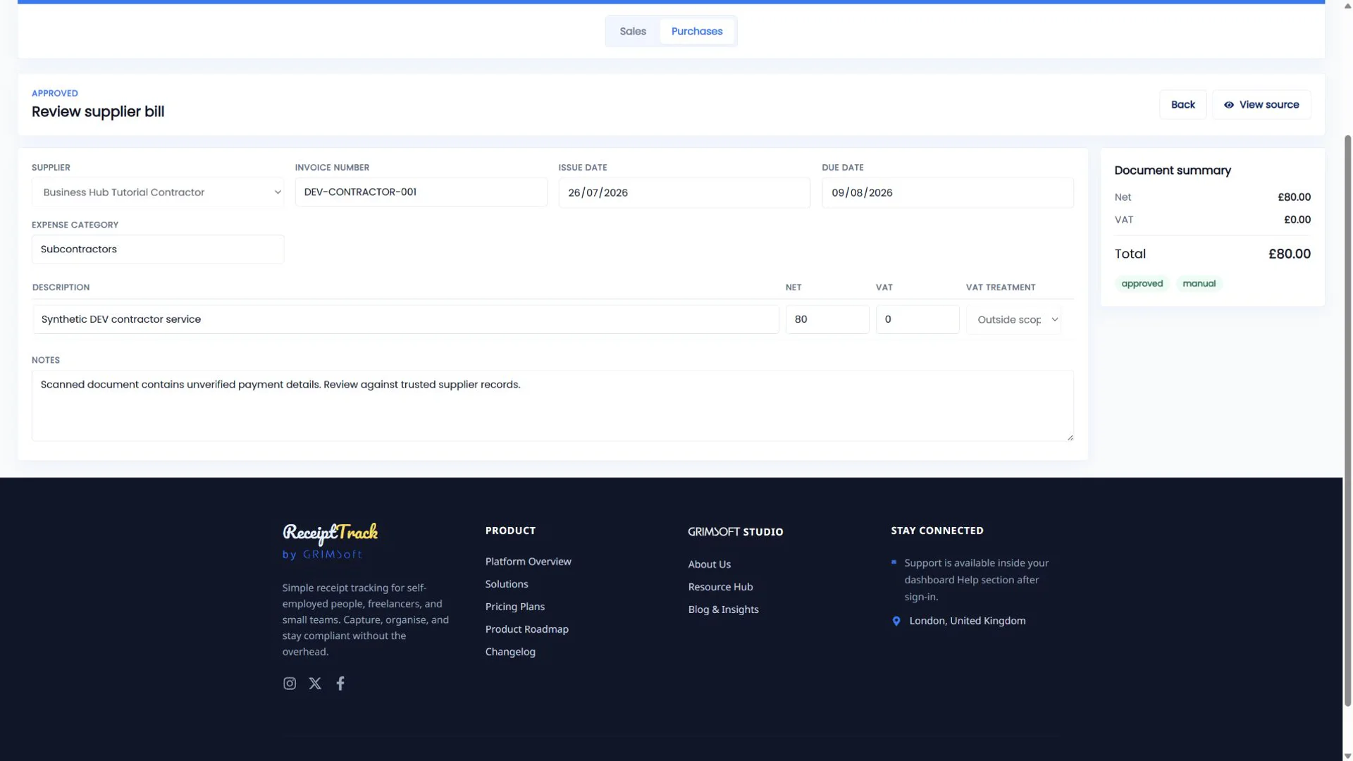1353x761 pixels.
Task: Switch to the Sales tab
Action: click(x=633, y=32)
